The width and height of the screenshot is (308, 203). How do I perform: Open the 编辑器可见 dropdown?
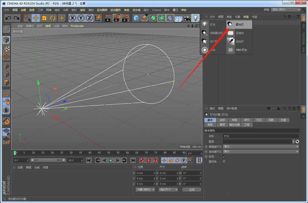coord(261,147)
